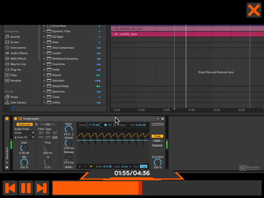Open the Post FX tap point dropdown
Viewport: 264px width, 198px height.
(24, 137)
